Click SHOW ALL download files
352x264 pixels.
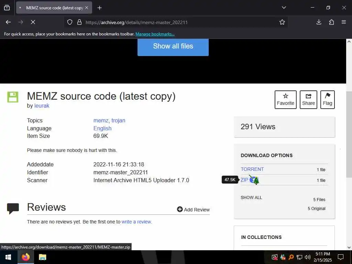(251, 198)
